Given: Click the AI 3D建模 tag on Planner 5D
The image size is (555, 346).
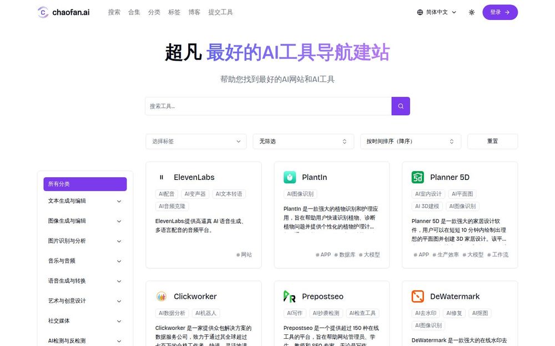Looking at the screenshot, I should click(x=427, y=206).
